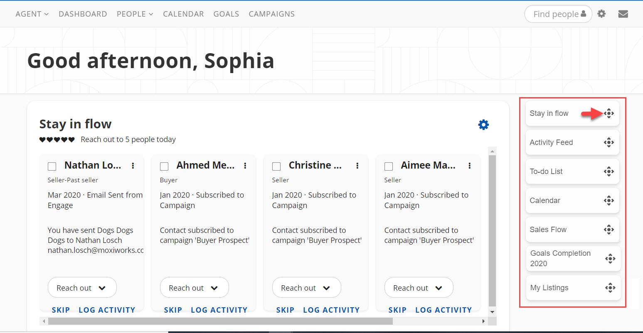The image size is (643, 333).
Task: Select the Aimee Ma... contact checkbox
Action: pyautogui.click(x=389, y=166)
